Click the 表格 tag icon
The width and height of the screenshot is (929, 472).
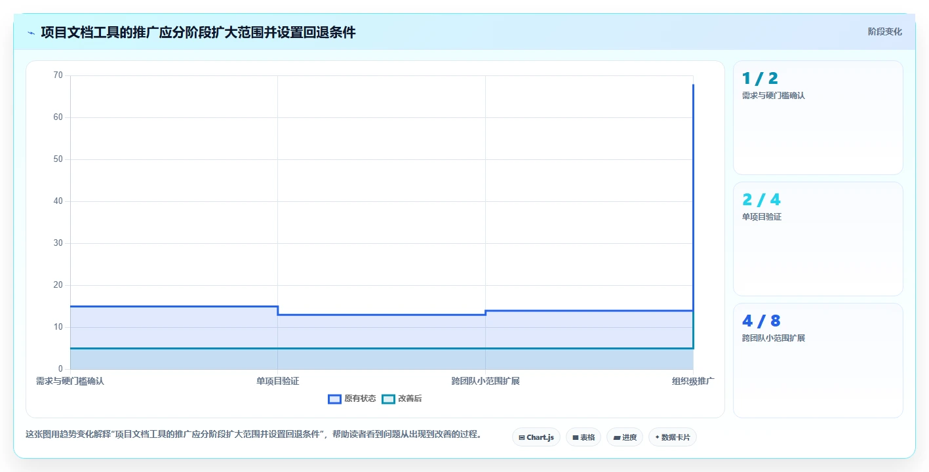[x=576, y=437]
